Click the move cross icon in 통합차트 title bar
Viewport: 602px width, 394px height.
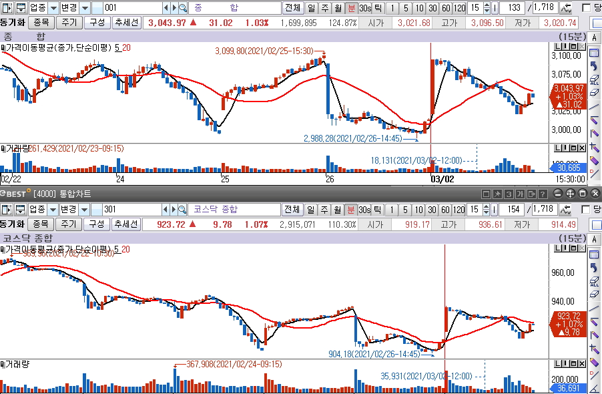570,194
